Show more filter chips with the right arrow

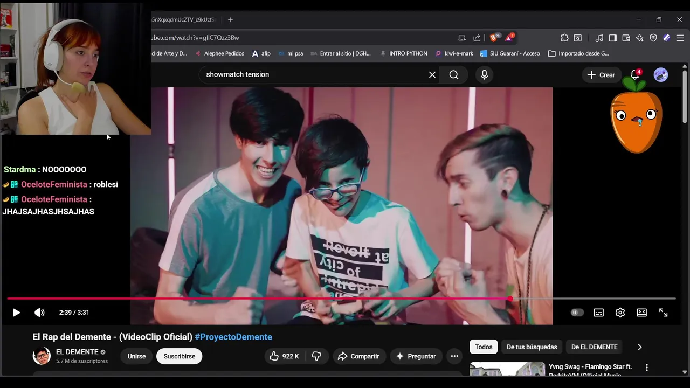coord(640,347)
